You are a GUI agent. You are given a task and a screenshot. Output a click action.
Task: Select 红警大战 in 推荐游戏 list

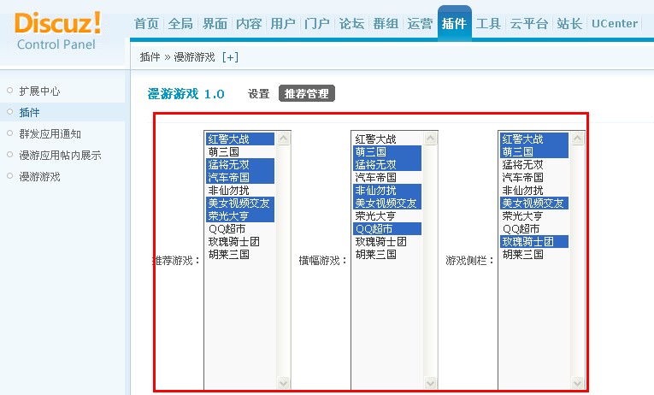click(x=240, y=139)
